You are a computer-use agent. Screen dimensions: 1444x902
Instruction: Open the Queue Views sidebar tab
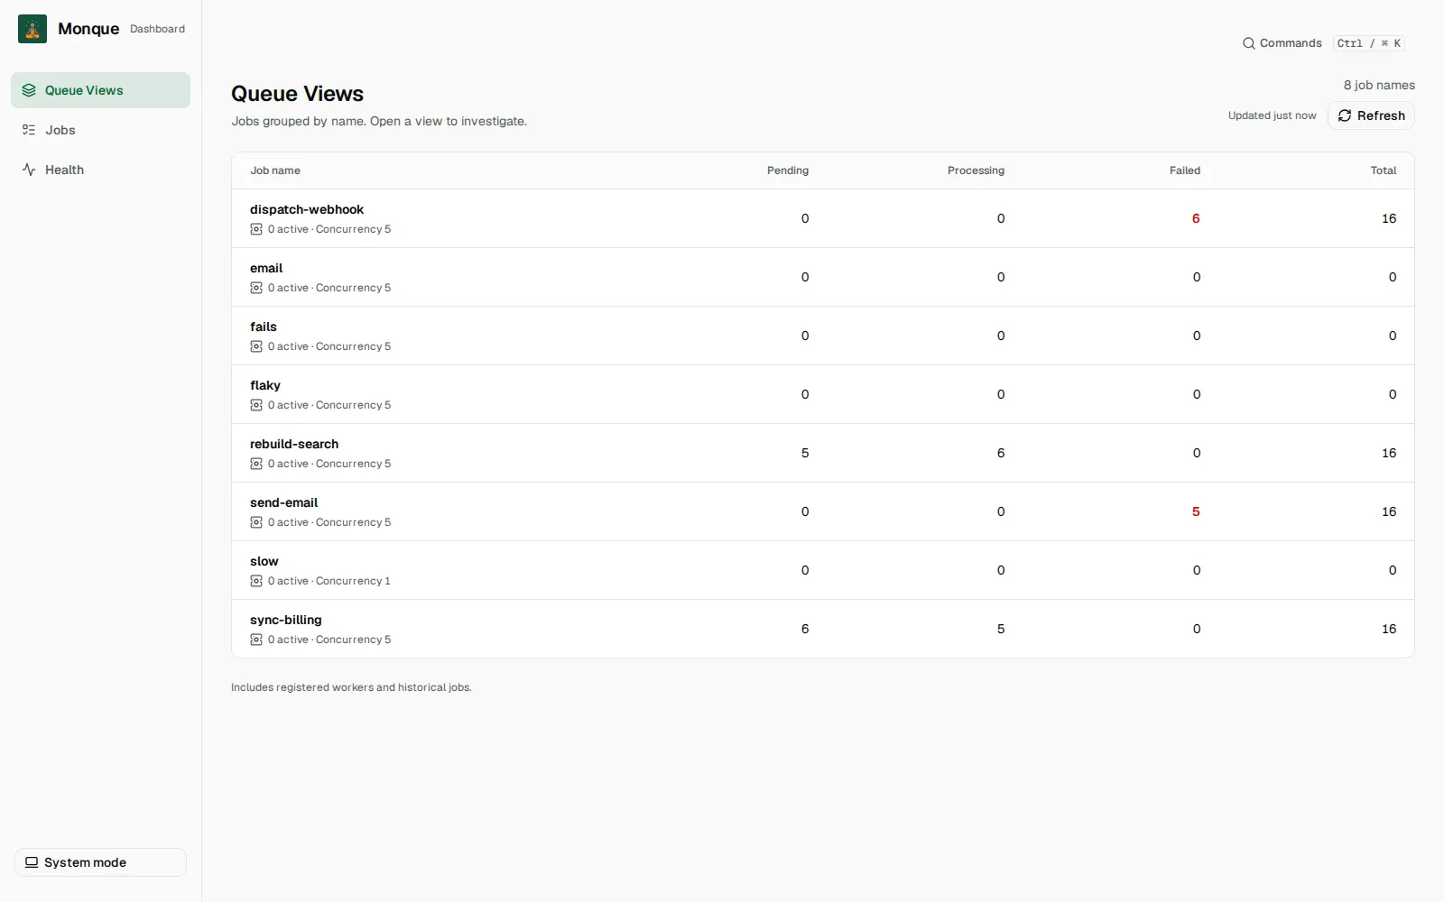[100, 90]
